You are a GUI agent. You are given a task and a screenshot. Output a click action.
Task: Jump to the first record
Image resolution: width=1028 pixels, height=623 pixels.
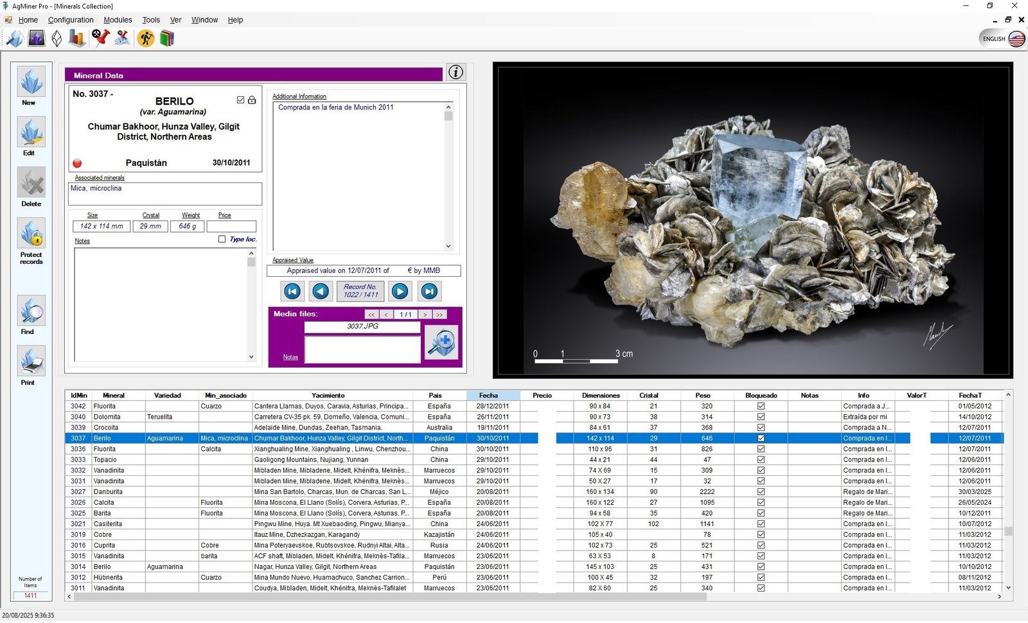(292, 292)
